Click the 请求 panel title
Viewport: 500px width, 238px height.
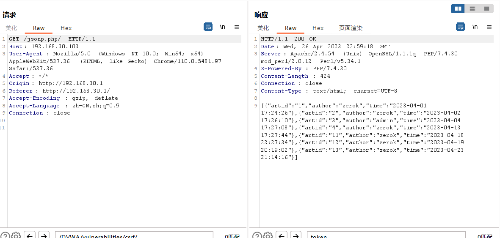point(9,15)
